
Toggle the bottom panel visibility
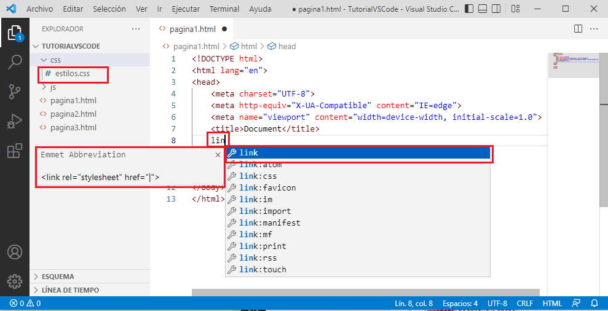(483, 9)
